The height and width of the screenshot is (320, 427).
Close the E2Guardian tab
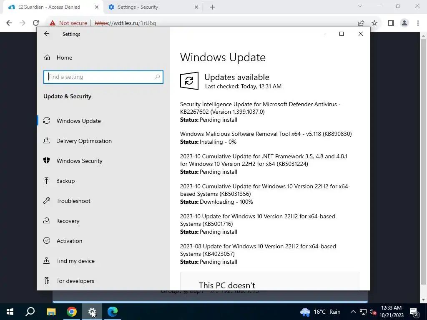(97, 7)
